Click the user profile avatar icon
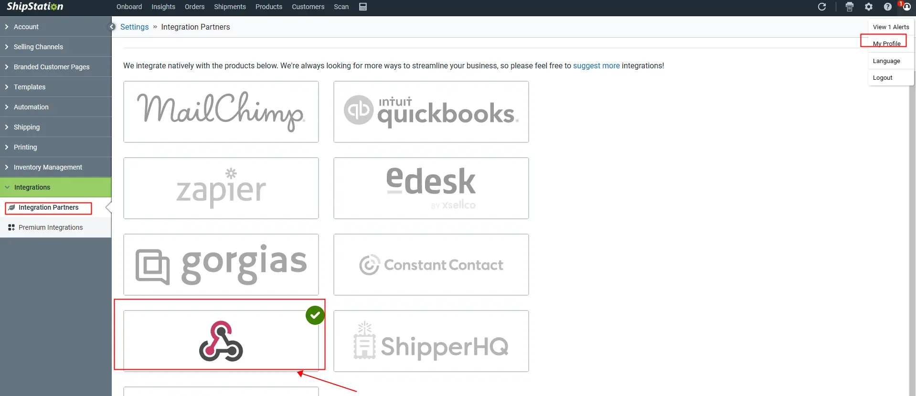 click(x=906, y=7)
